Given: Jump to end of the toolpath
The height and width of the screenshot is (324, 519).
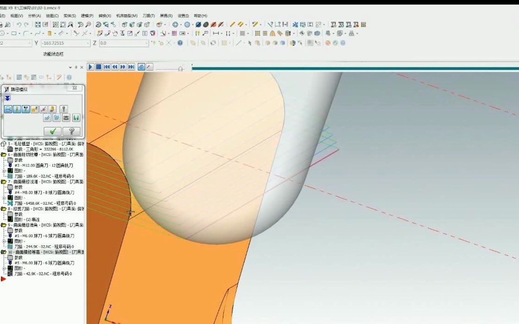Looking at the screenshot, I should (x=131, y=67).
